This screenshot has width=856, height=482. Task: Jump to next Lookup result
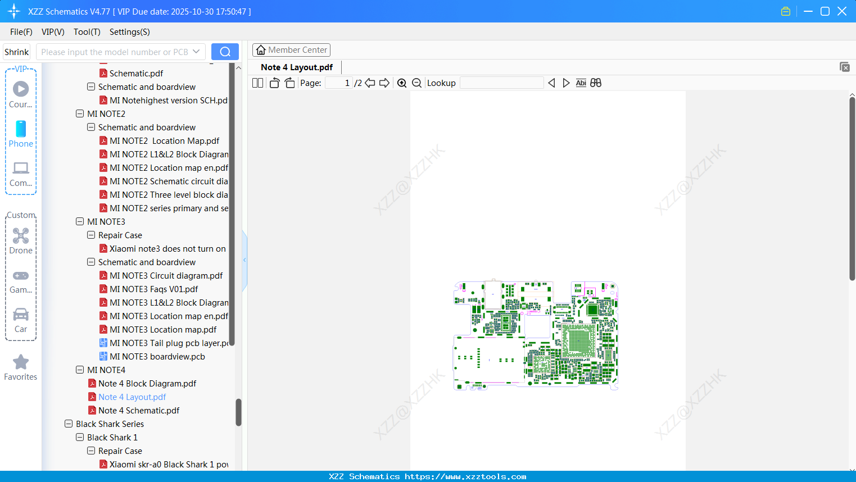566,83
